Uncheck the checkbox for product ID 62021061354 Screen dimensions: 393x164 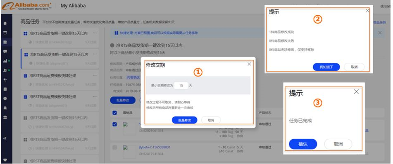coord(114,124)
